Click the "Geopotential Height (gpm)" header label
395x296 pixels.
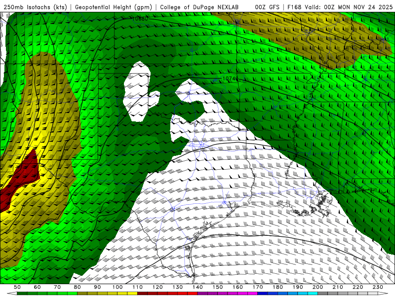tap(114, 7)
